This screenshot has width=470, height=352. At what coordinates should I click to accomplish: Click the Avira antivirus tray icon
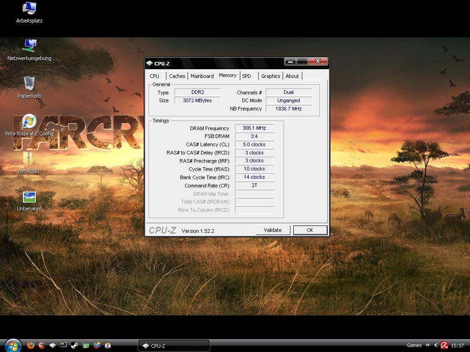[x=444, y=345]
